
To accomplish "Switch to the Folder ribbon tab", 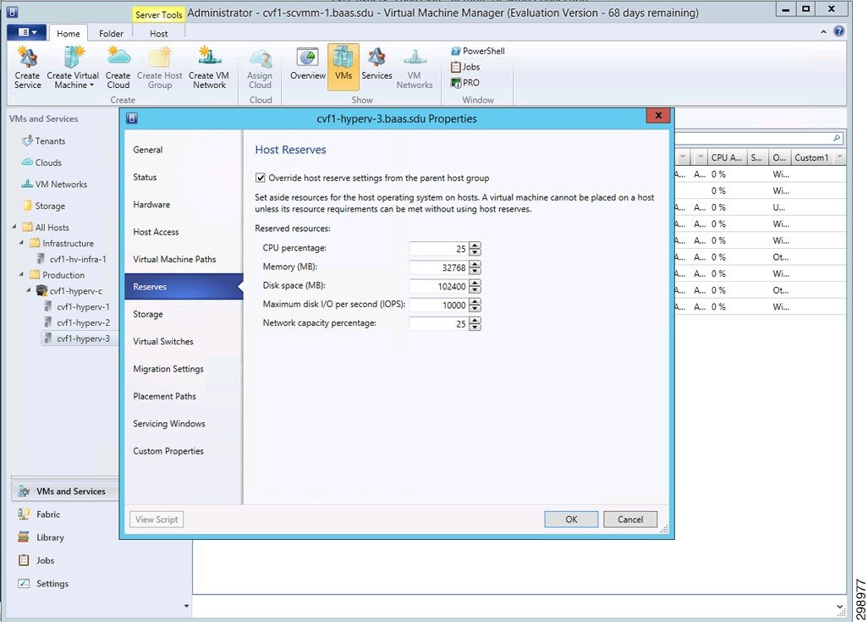I will [111, 34].
